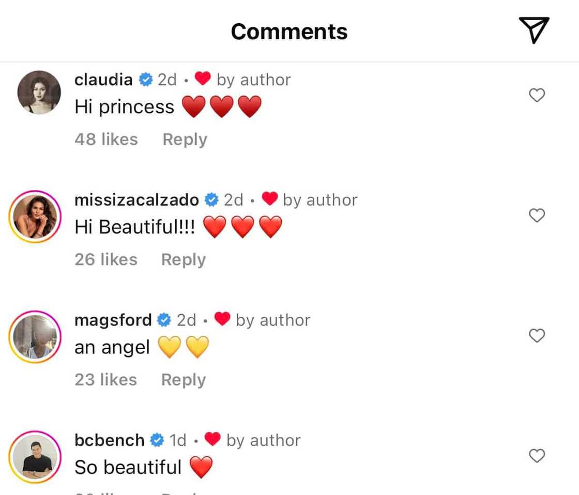579x495 pixels.
Task: Open claudia's profile picture
Action: [39, 92]
